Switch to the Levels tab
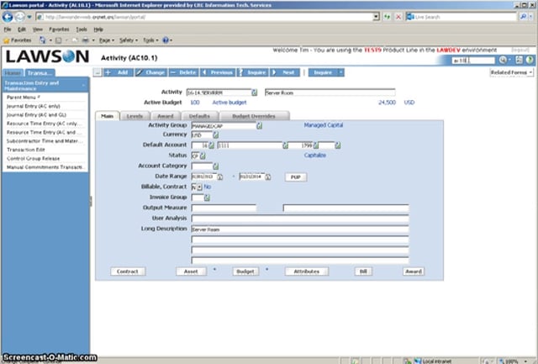The height and width of the screenshot is (364, 538). (134, 116)
